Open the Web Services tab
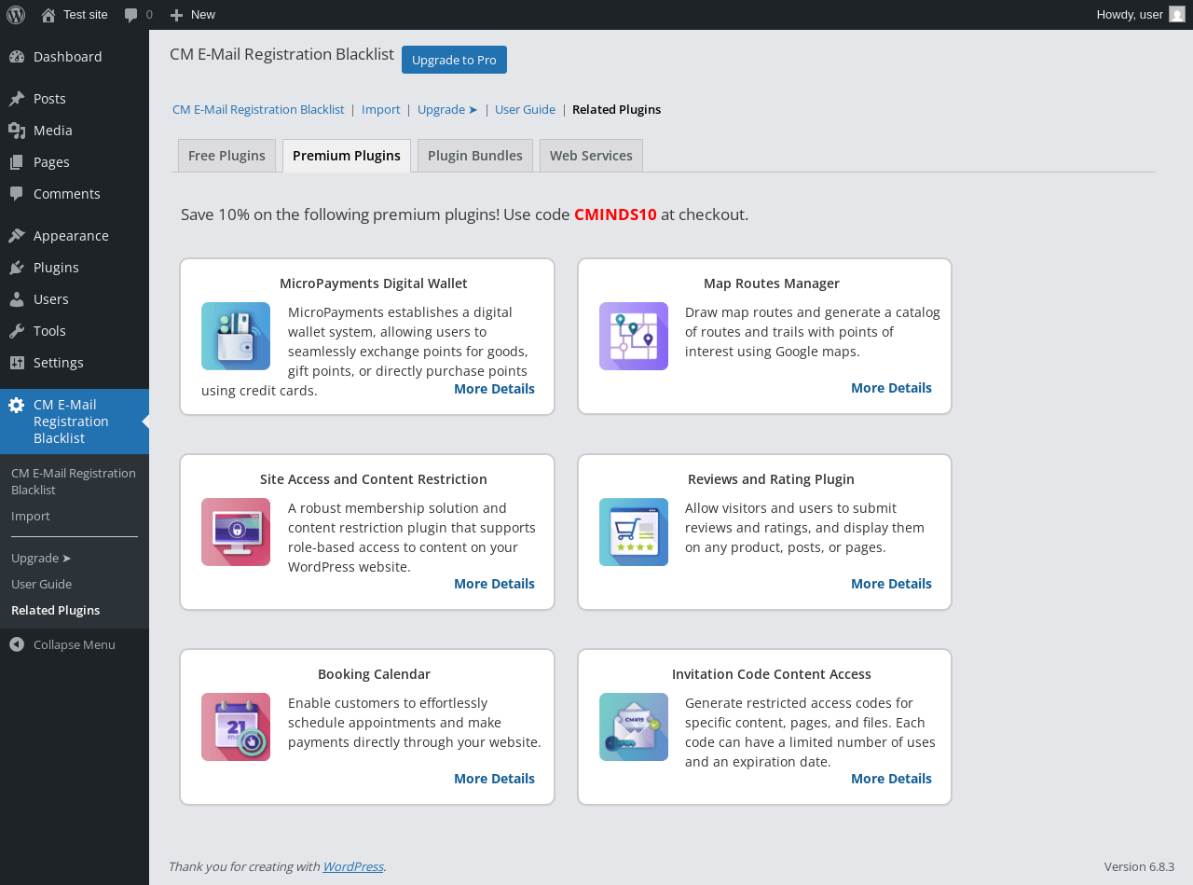 pyautogui.click(x=591, y=156)
